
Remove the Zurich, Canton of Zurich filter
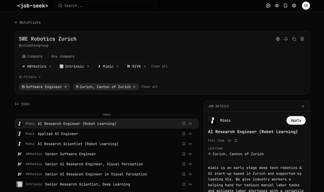tap(134, 87)
